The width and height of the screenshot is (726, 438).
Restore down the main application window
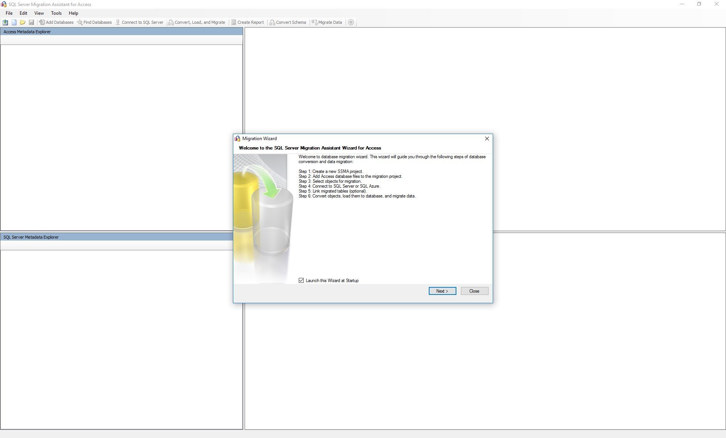[x=699, y=4]
